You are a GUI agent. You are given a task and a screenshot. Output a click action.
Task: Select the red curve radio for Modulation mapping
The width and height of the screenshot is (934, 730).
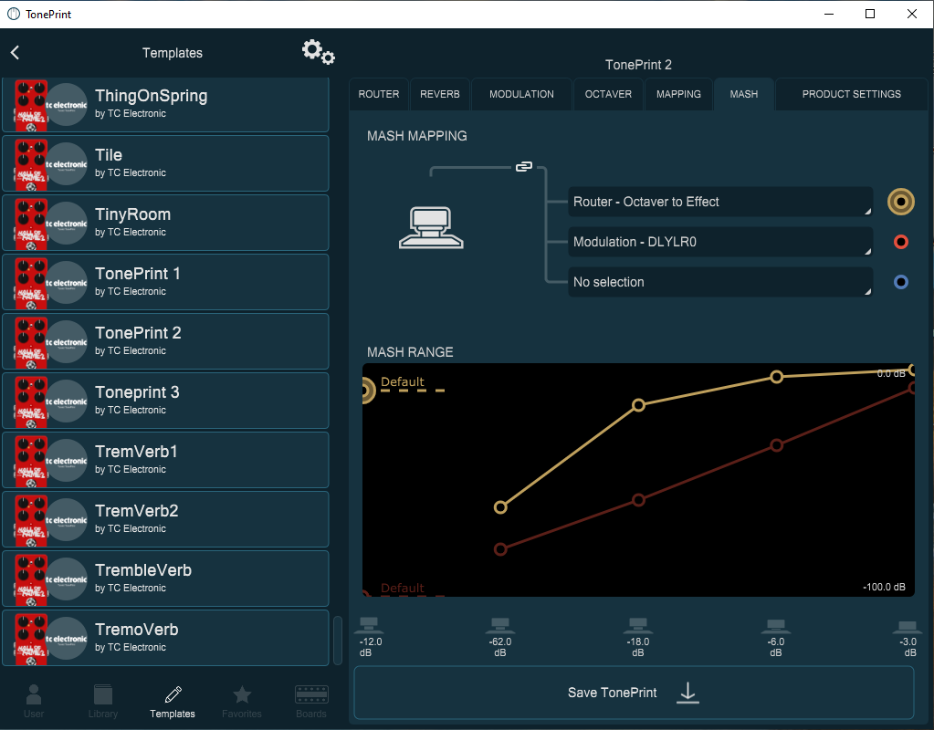(x=900, y=242)
